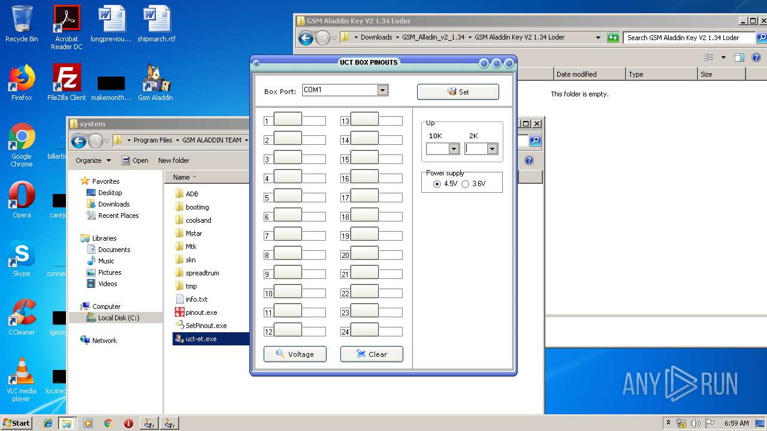Image resolution: width=767 pixels, height=431 pixels.
Task: Open VLC media player shortcut
Action: (22, 380)
